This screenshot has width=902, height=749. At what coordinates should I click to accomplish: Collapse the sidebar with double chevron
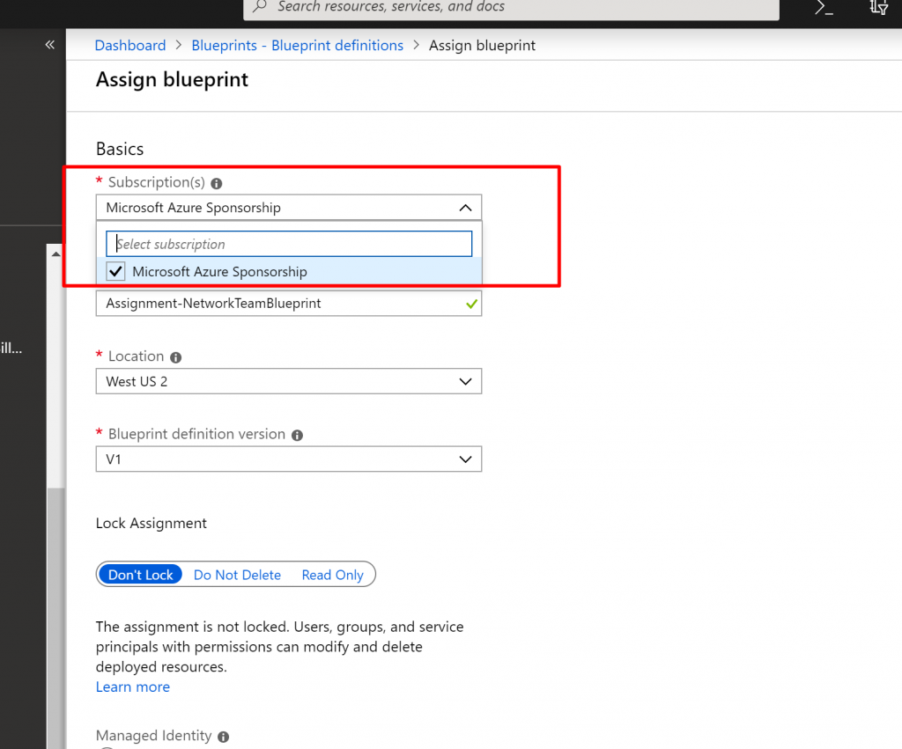pyautogui.click(x=50, y=45)
